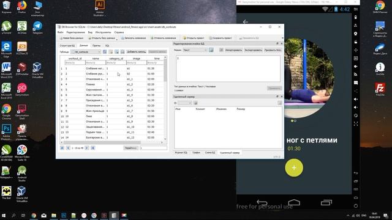Screen dimensions: 392x220
Task: Click the refresh table data icon
Action: (x=105, y=52)
